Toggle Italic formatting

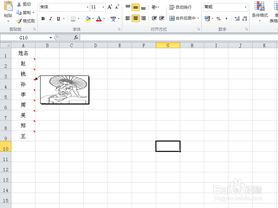(x=51, y=18)
